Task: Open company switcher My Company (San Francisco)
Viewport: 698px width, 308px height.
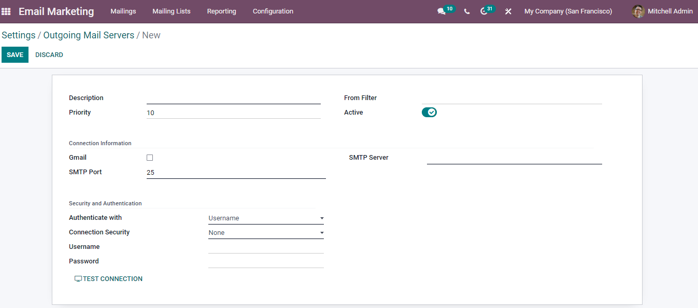Action: pyautogui.click(x=568, y=11)
